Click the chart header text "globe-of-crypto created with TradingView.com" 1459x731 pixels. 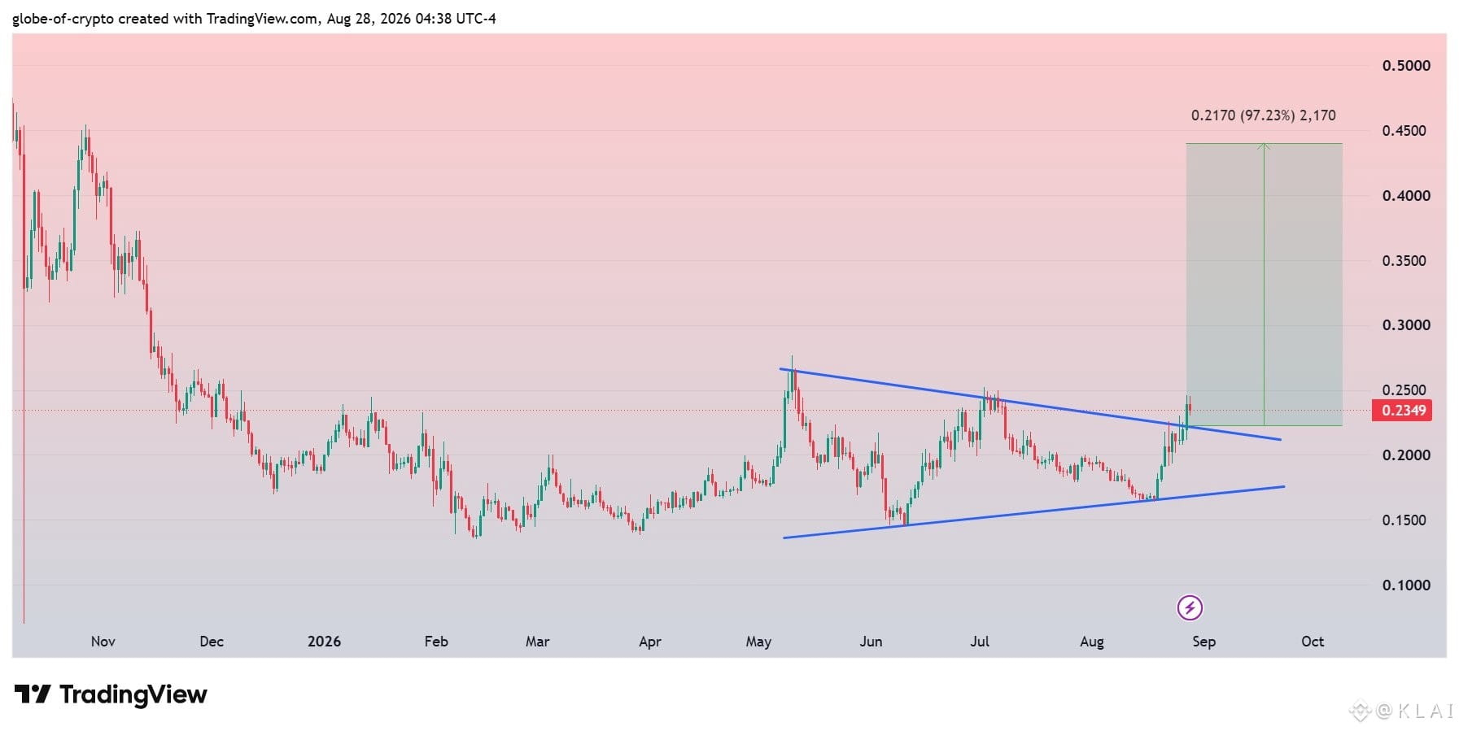click(x=165, y=18)
